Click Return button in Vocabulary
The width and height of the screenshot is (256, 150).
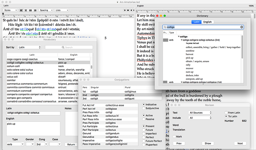[x=71, y=144]
